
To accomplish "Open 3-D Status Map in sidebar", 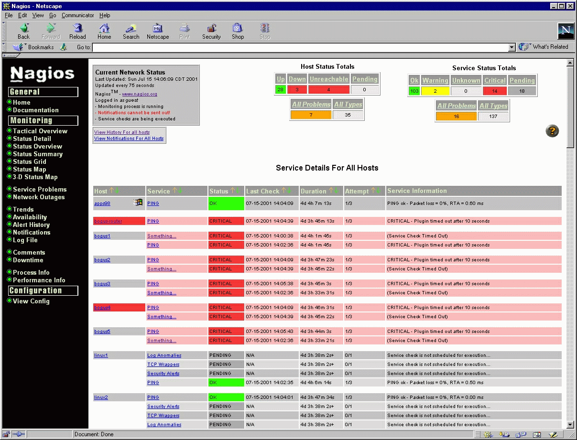I will pyautogui.click(x=35, y=177).
